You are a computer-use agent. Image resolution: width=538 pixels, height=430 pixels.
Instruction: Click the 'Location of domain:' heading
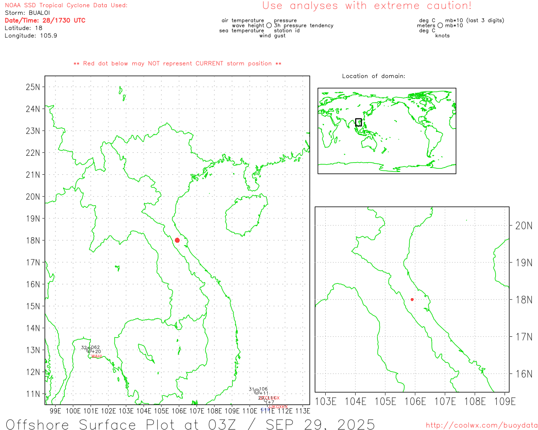point(373,76)
